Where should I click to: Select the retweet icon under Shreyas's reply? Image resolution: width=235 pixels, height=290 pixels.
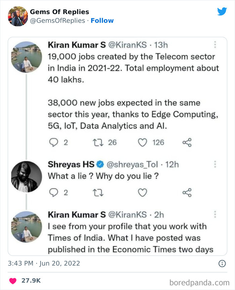click(98, 193)
